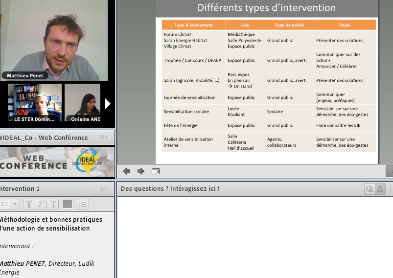Open Web Conférence pod options menu

click(104, 137)
